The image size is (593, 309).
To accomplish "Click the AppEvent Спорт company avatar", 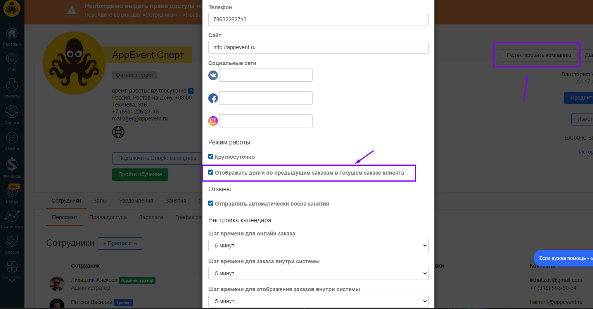I will tap(74, 63).
